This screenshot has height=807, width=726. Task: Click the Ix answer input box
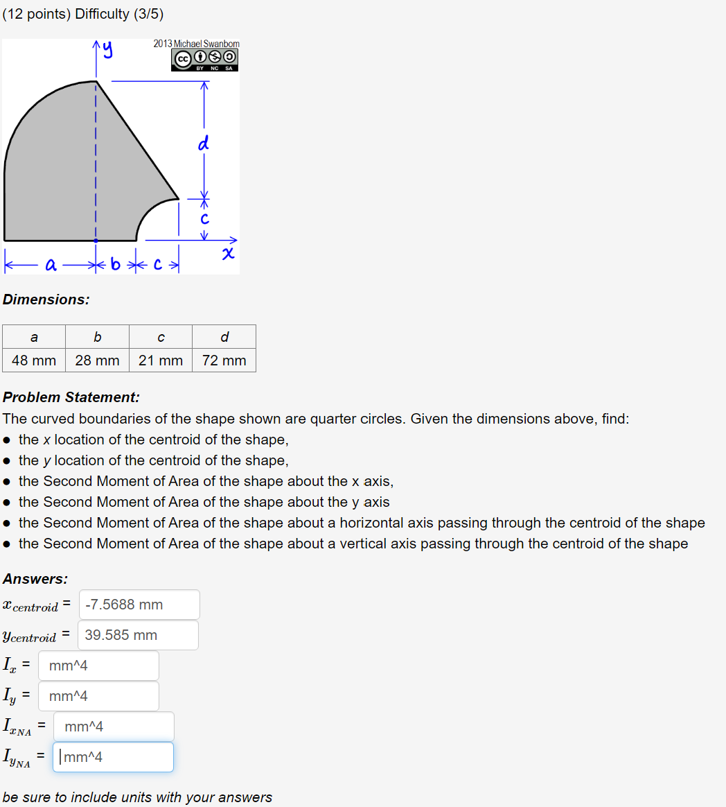coord(98,665)
